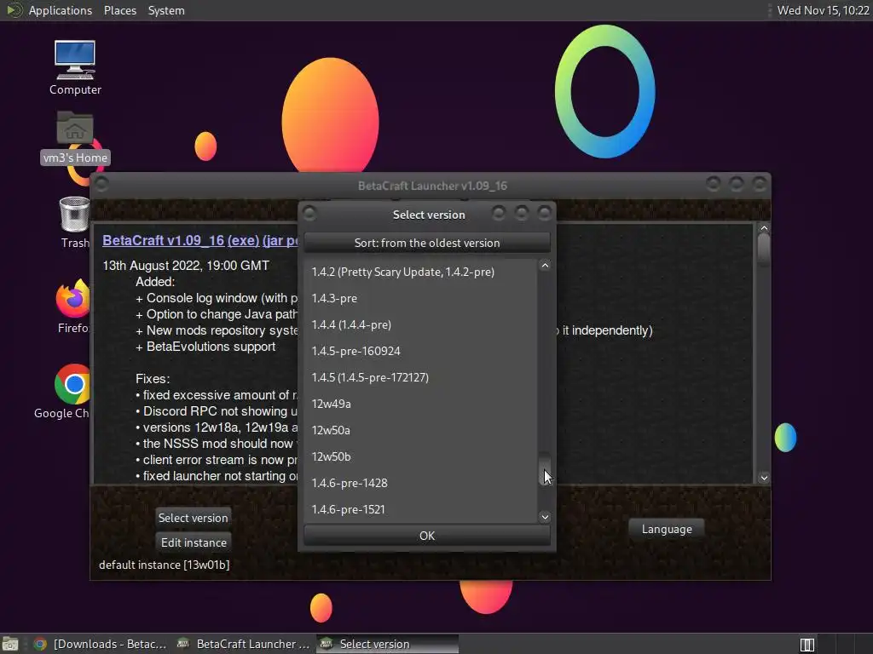Image resolution: width=873 pixels, height=654 pixels.
Task: Click changelog panel scroll down arrow
Action: [x=764, y=478]
